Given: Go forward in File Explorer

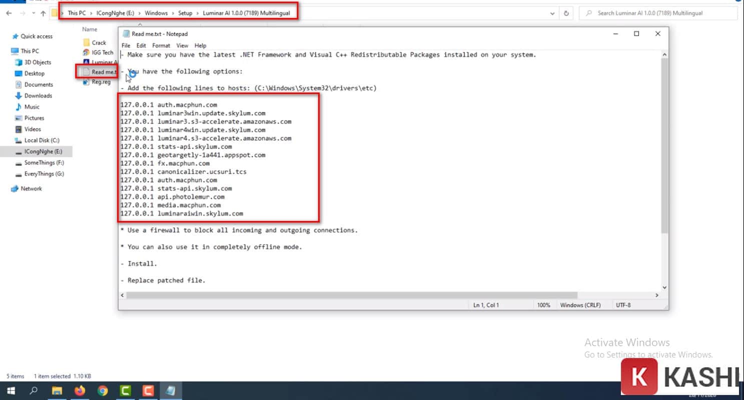Looking at the screenshot, I should (23, 13).
